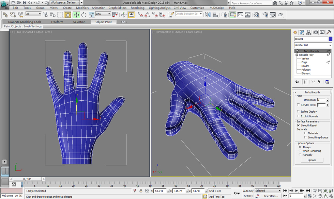Choose the Select and Rotate tool
334x199 pixels.
[84, 15]
